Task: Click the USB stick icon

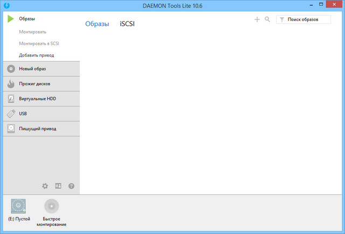Action: 11,114
